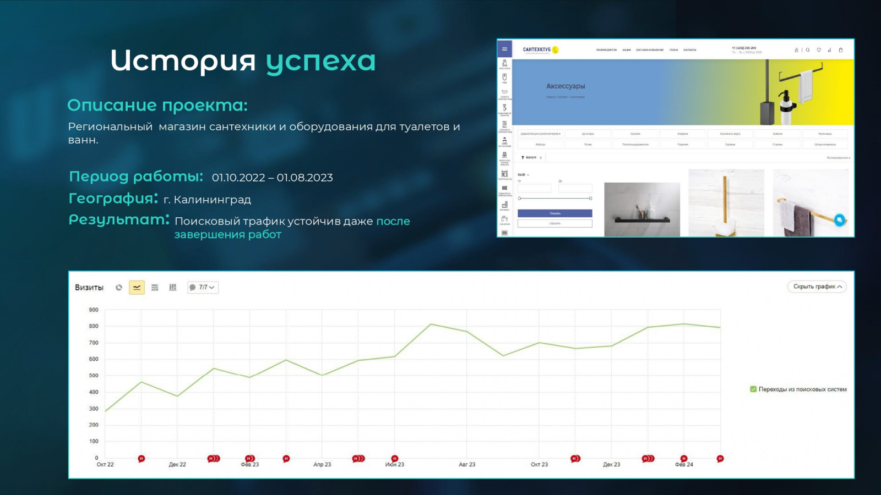Select the Сиденья category chip
Viewport: 881px width, 495px height.
click(x=730, y=145)
